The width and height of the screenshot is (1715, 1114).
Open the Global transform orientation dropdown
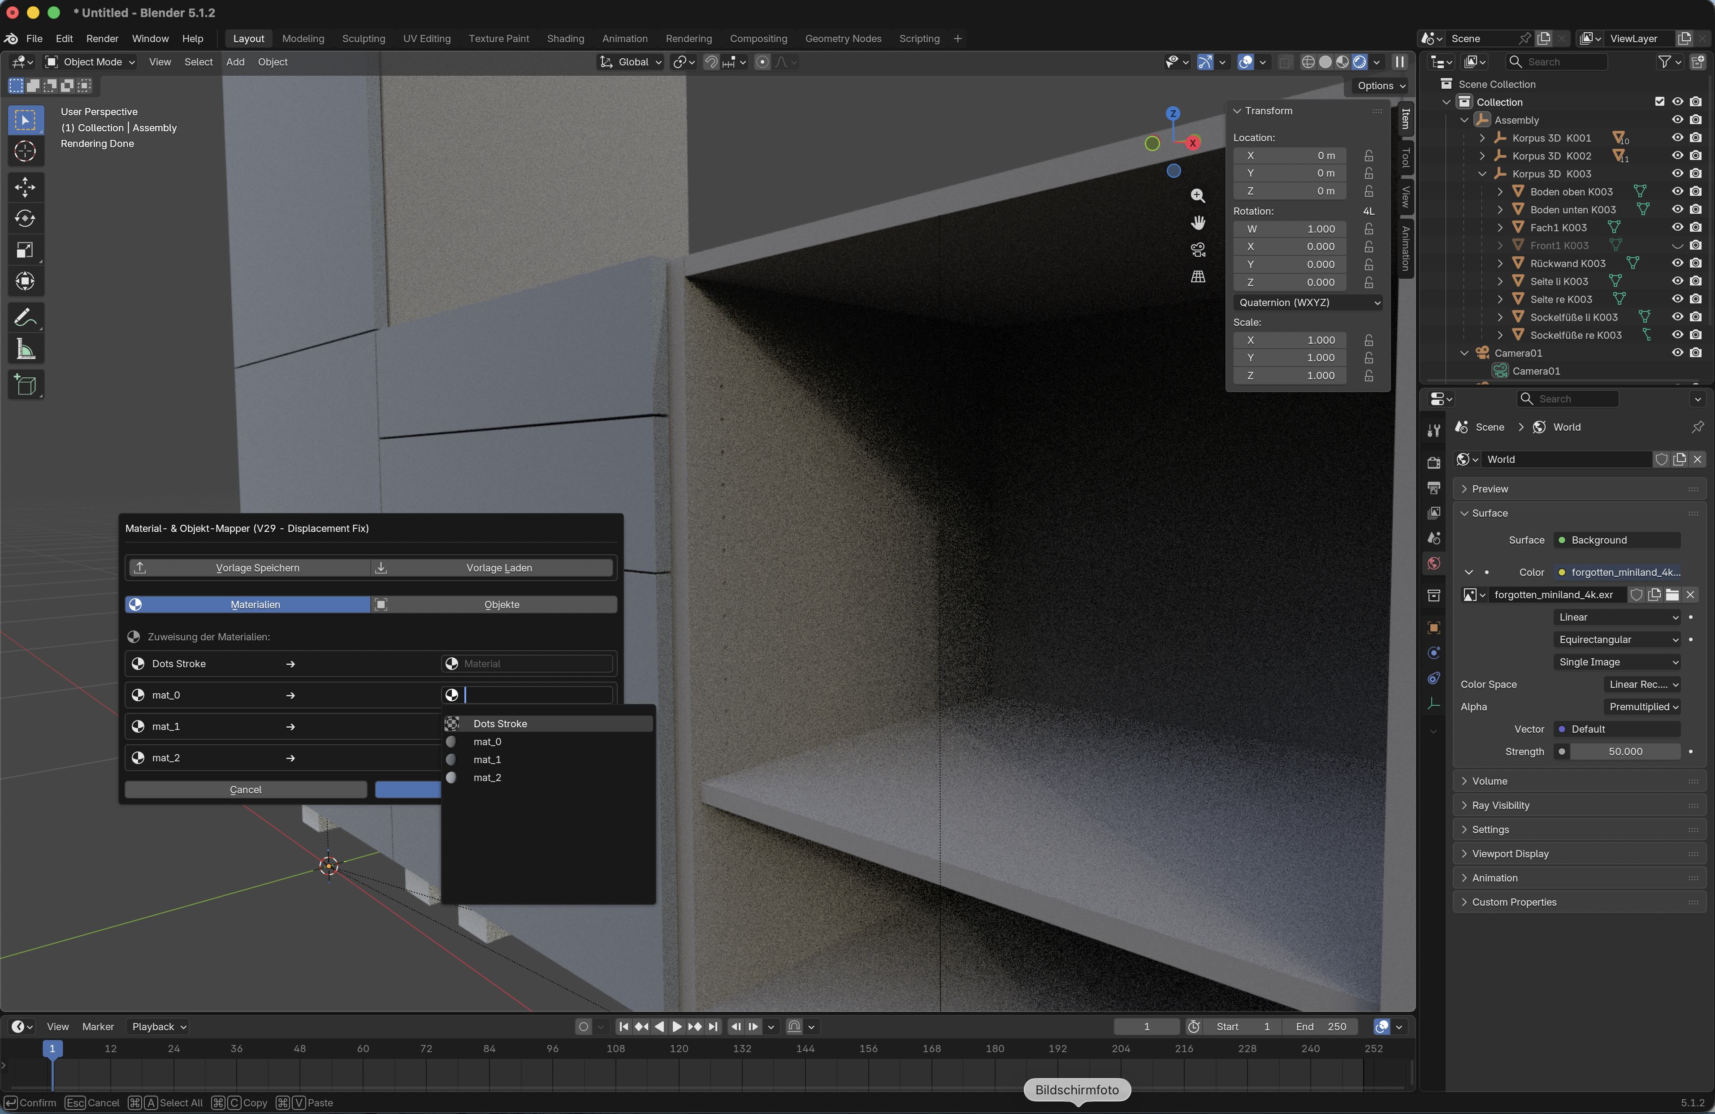[x=631, y=62]
